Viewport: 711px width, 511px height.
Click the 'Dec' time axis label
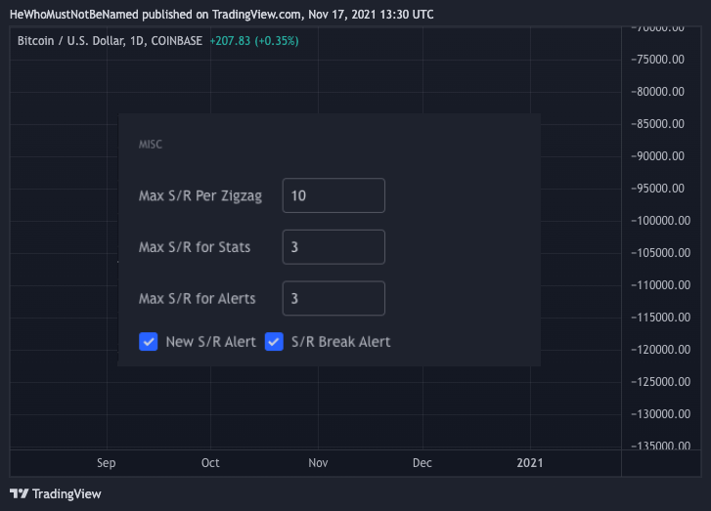click(422, 463)
